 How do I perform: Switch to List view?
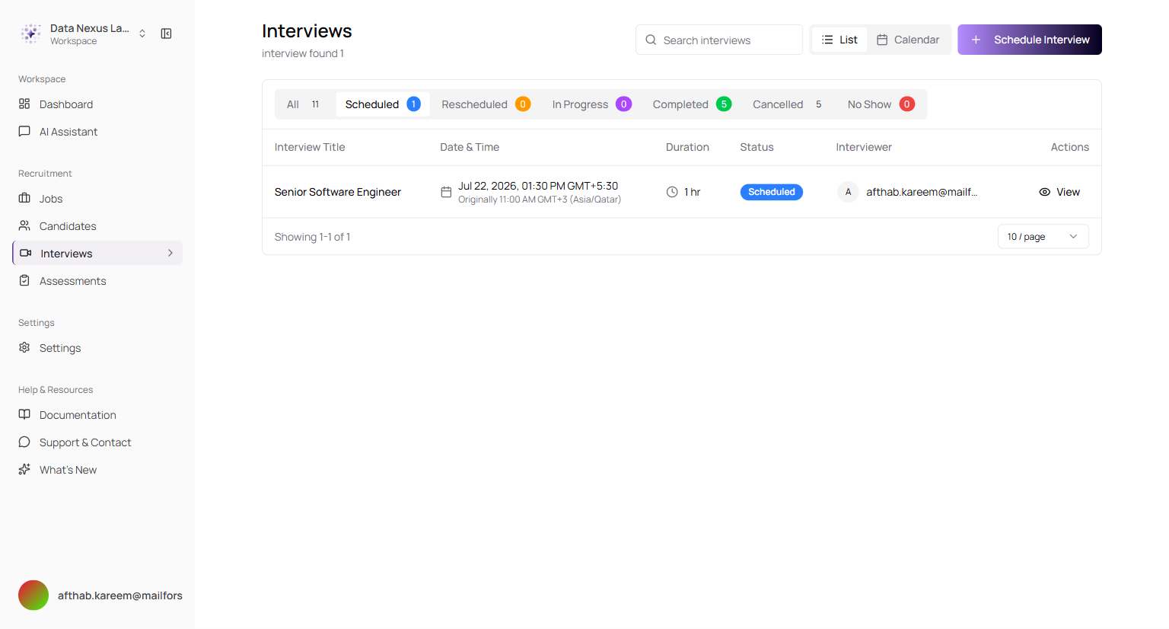pos(839,40)
